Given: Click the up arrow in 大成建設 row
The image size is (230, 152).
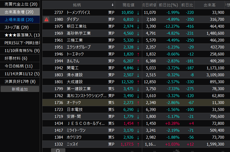Looking at the screenshot, I should pos(138,82).
